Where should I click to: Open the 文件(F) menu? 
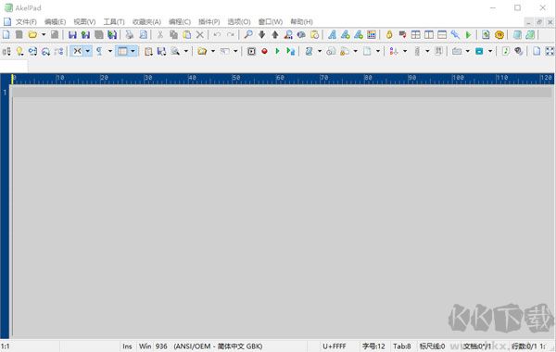click(x=26, y=22)
